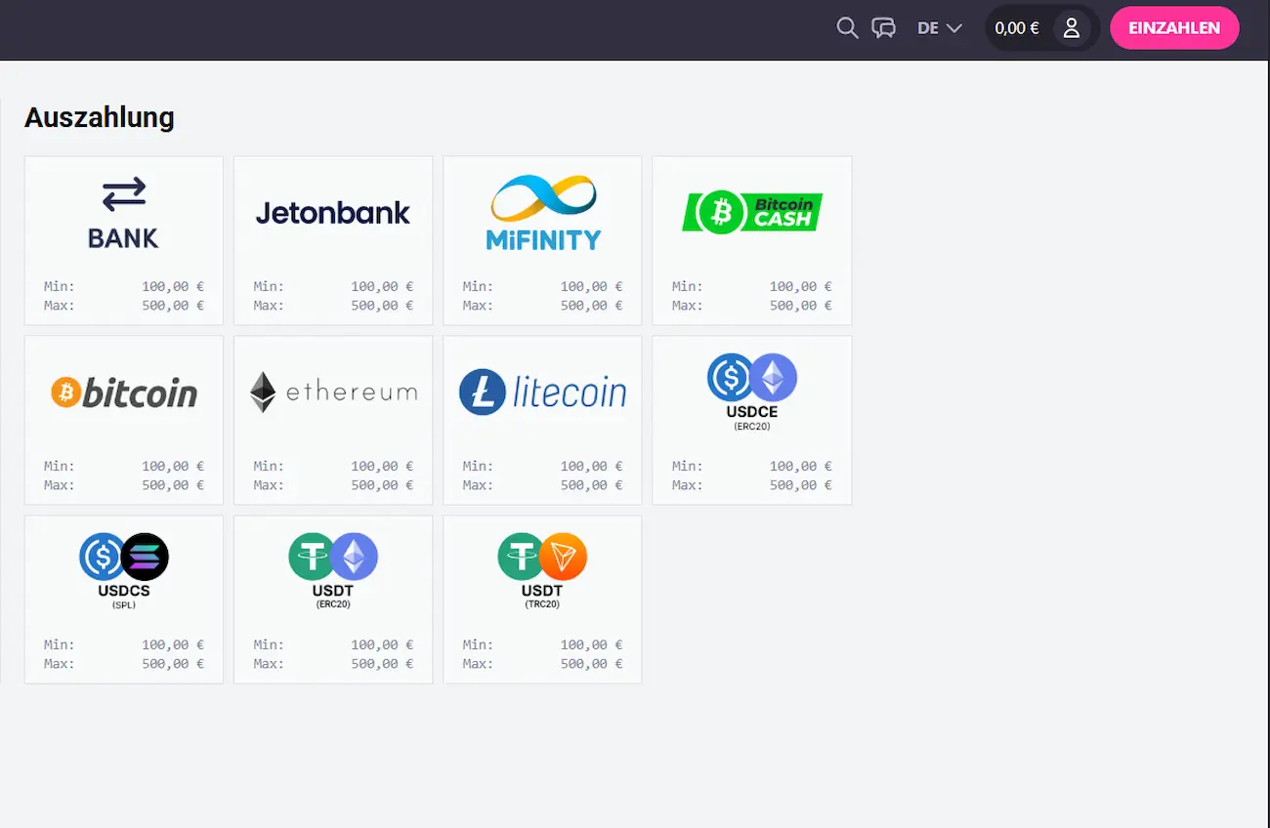1270x828 pixels.
Task: Click Min amount on Bank tile
Action: tap(173, 287)
